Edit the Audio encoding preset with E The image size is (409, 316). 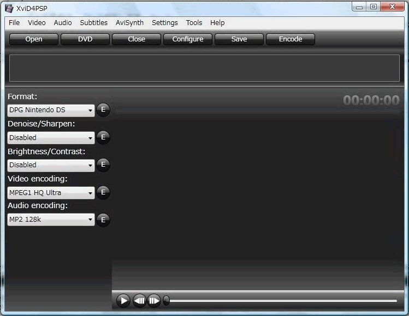click(103, 220)
